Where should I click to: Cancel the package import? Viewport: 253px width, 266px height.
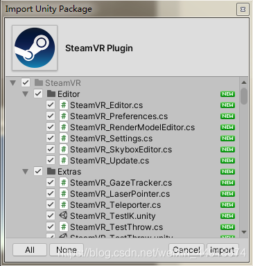tap(186, 249)
